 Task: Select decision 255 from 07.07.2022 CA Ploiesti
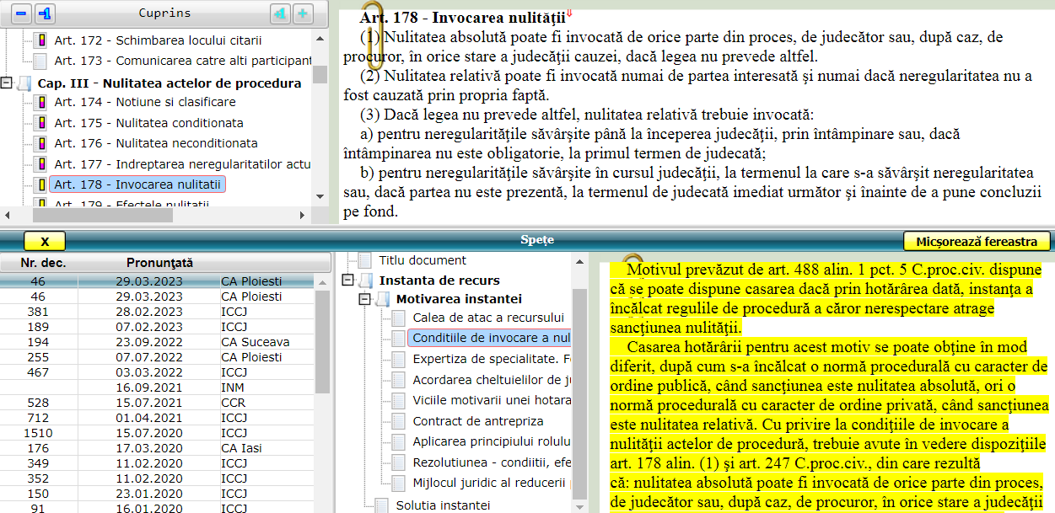[x=157, y=357]
